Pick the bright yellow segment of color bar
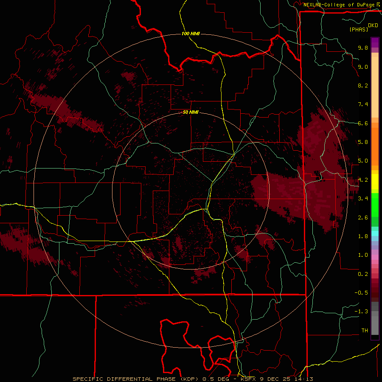382x382 pixels. (x=375, y=182)
